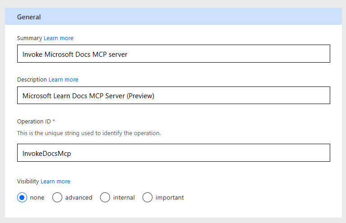Set visibility to 'important'
Image resolution: width=346 pixels, height=223 pixels.
point(148,197)
